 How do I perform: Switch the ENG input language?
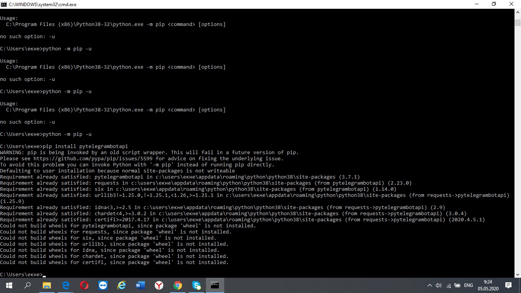coord(469,285)
